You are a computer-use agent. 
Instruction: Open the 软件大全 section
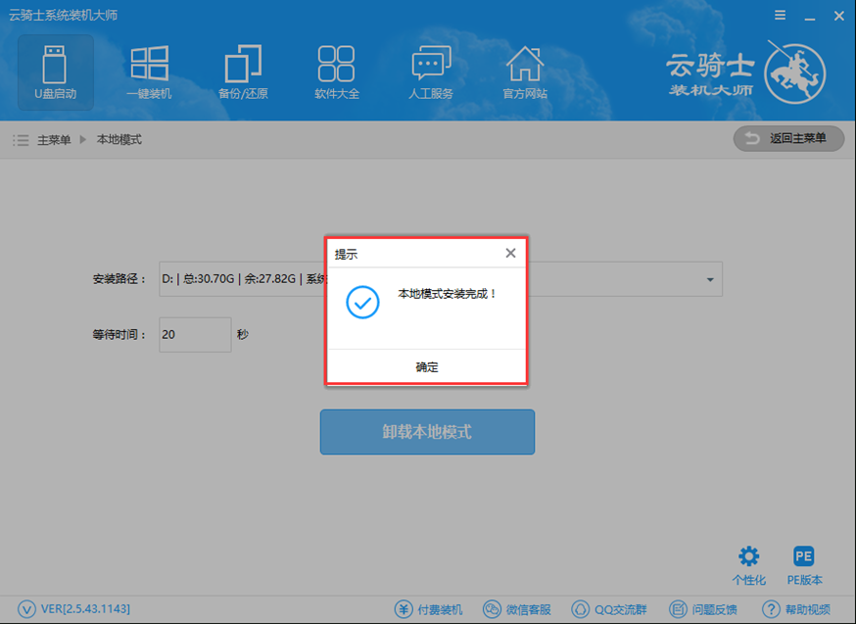tap(336, 72)
